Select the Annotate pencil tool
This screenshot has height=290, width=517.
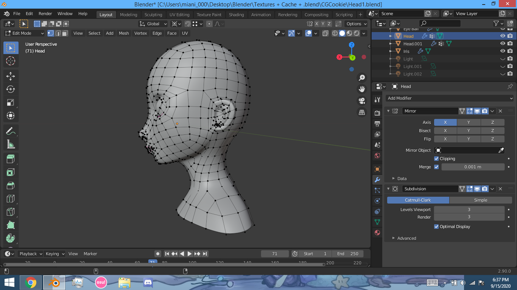pyautogui.click(x=11, y=131)
